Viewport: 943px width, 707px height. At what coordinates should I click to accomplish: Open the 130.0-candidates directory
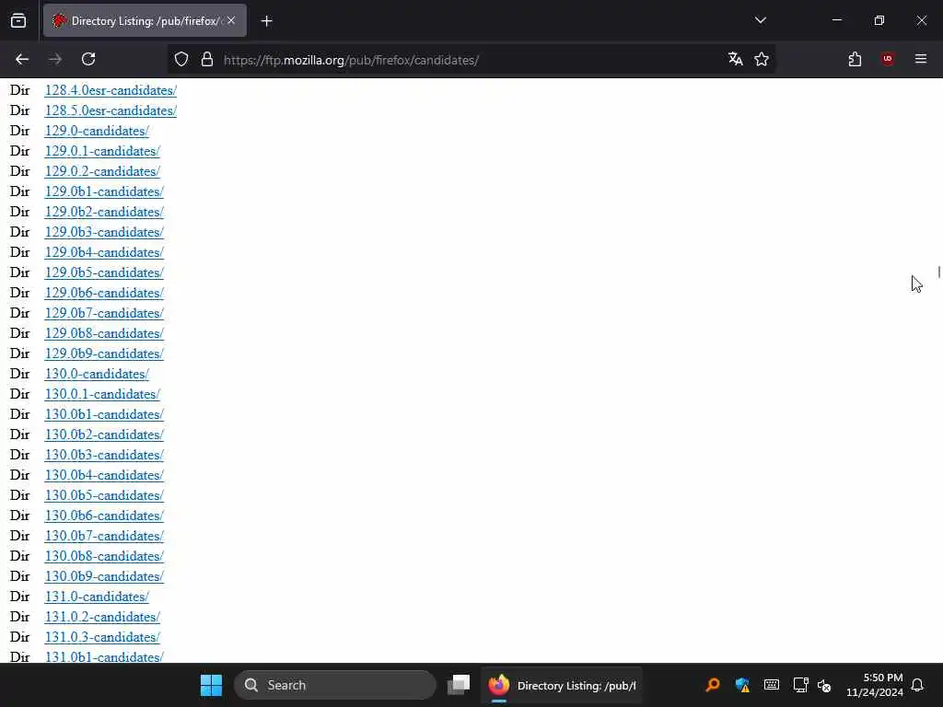[x=96, y=374]
